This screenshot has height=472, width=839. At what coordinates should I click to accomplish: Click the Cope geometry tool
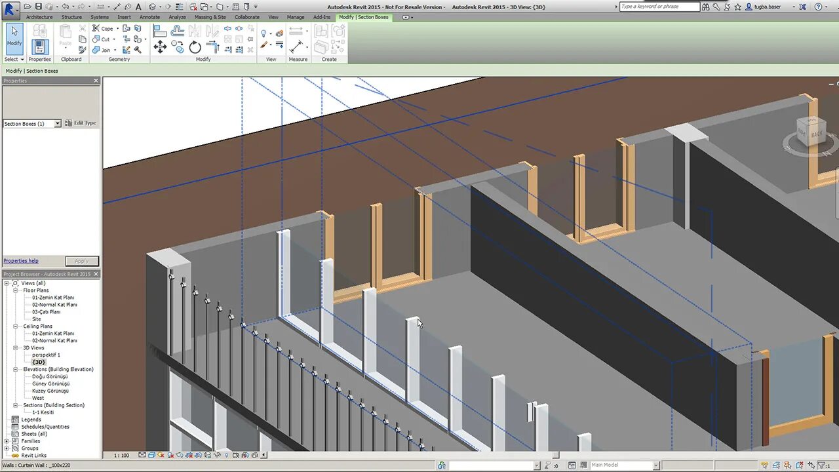click(102, 29)
